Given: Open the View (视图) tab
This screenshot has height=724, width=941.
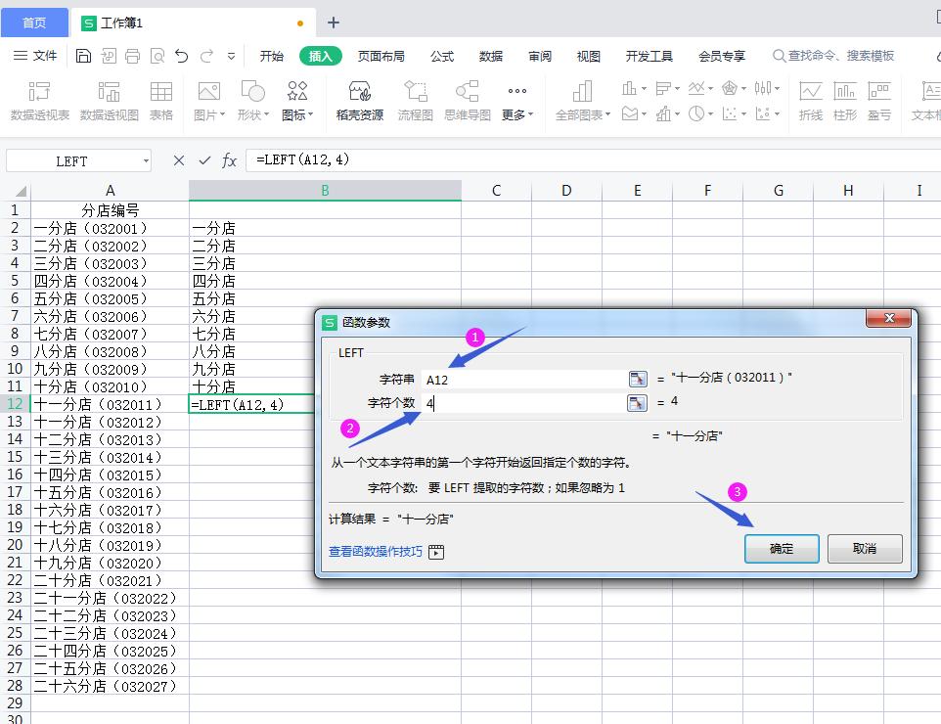Looking at the screenshot, I should click(x=588, y=56).
